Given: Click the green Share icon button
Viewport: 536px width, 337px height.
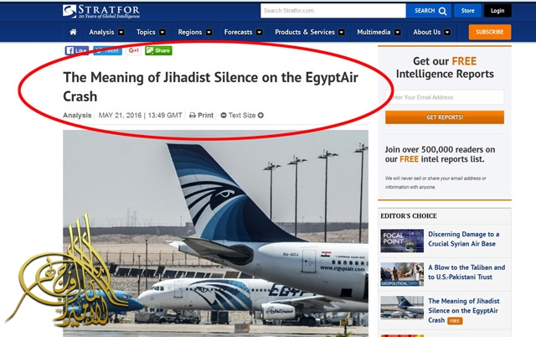Looking at the screenshot, I should tap(158, 50).
